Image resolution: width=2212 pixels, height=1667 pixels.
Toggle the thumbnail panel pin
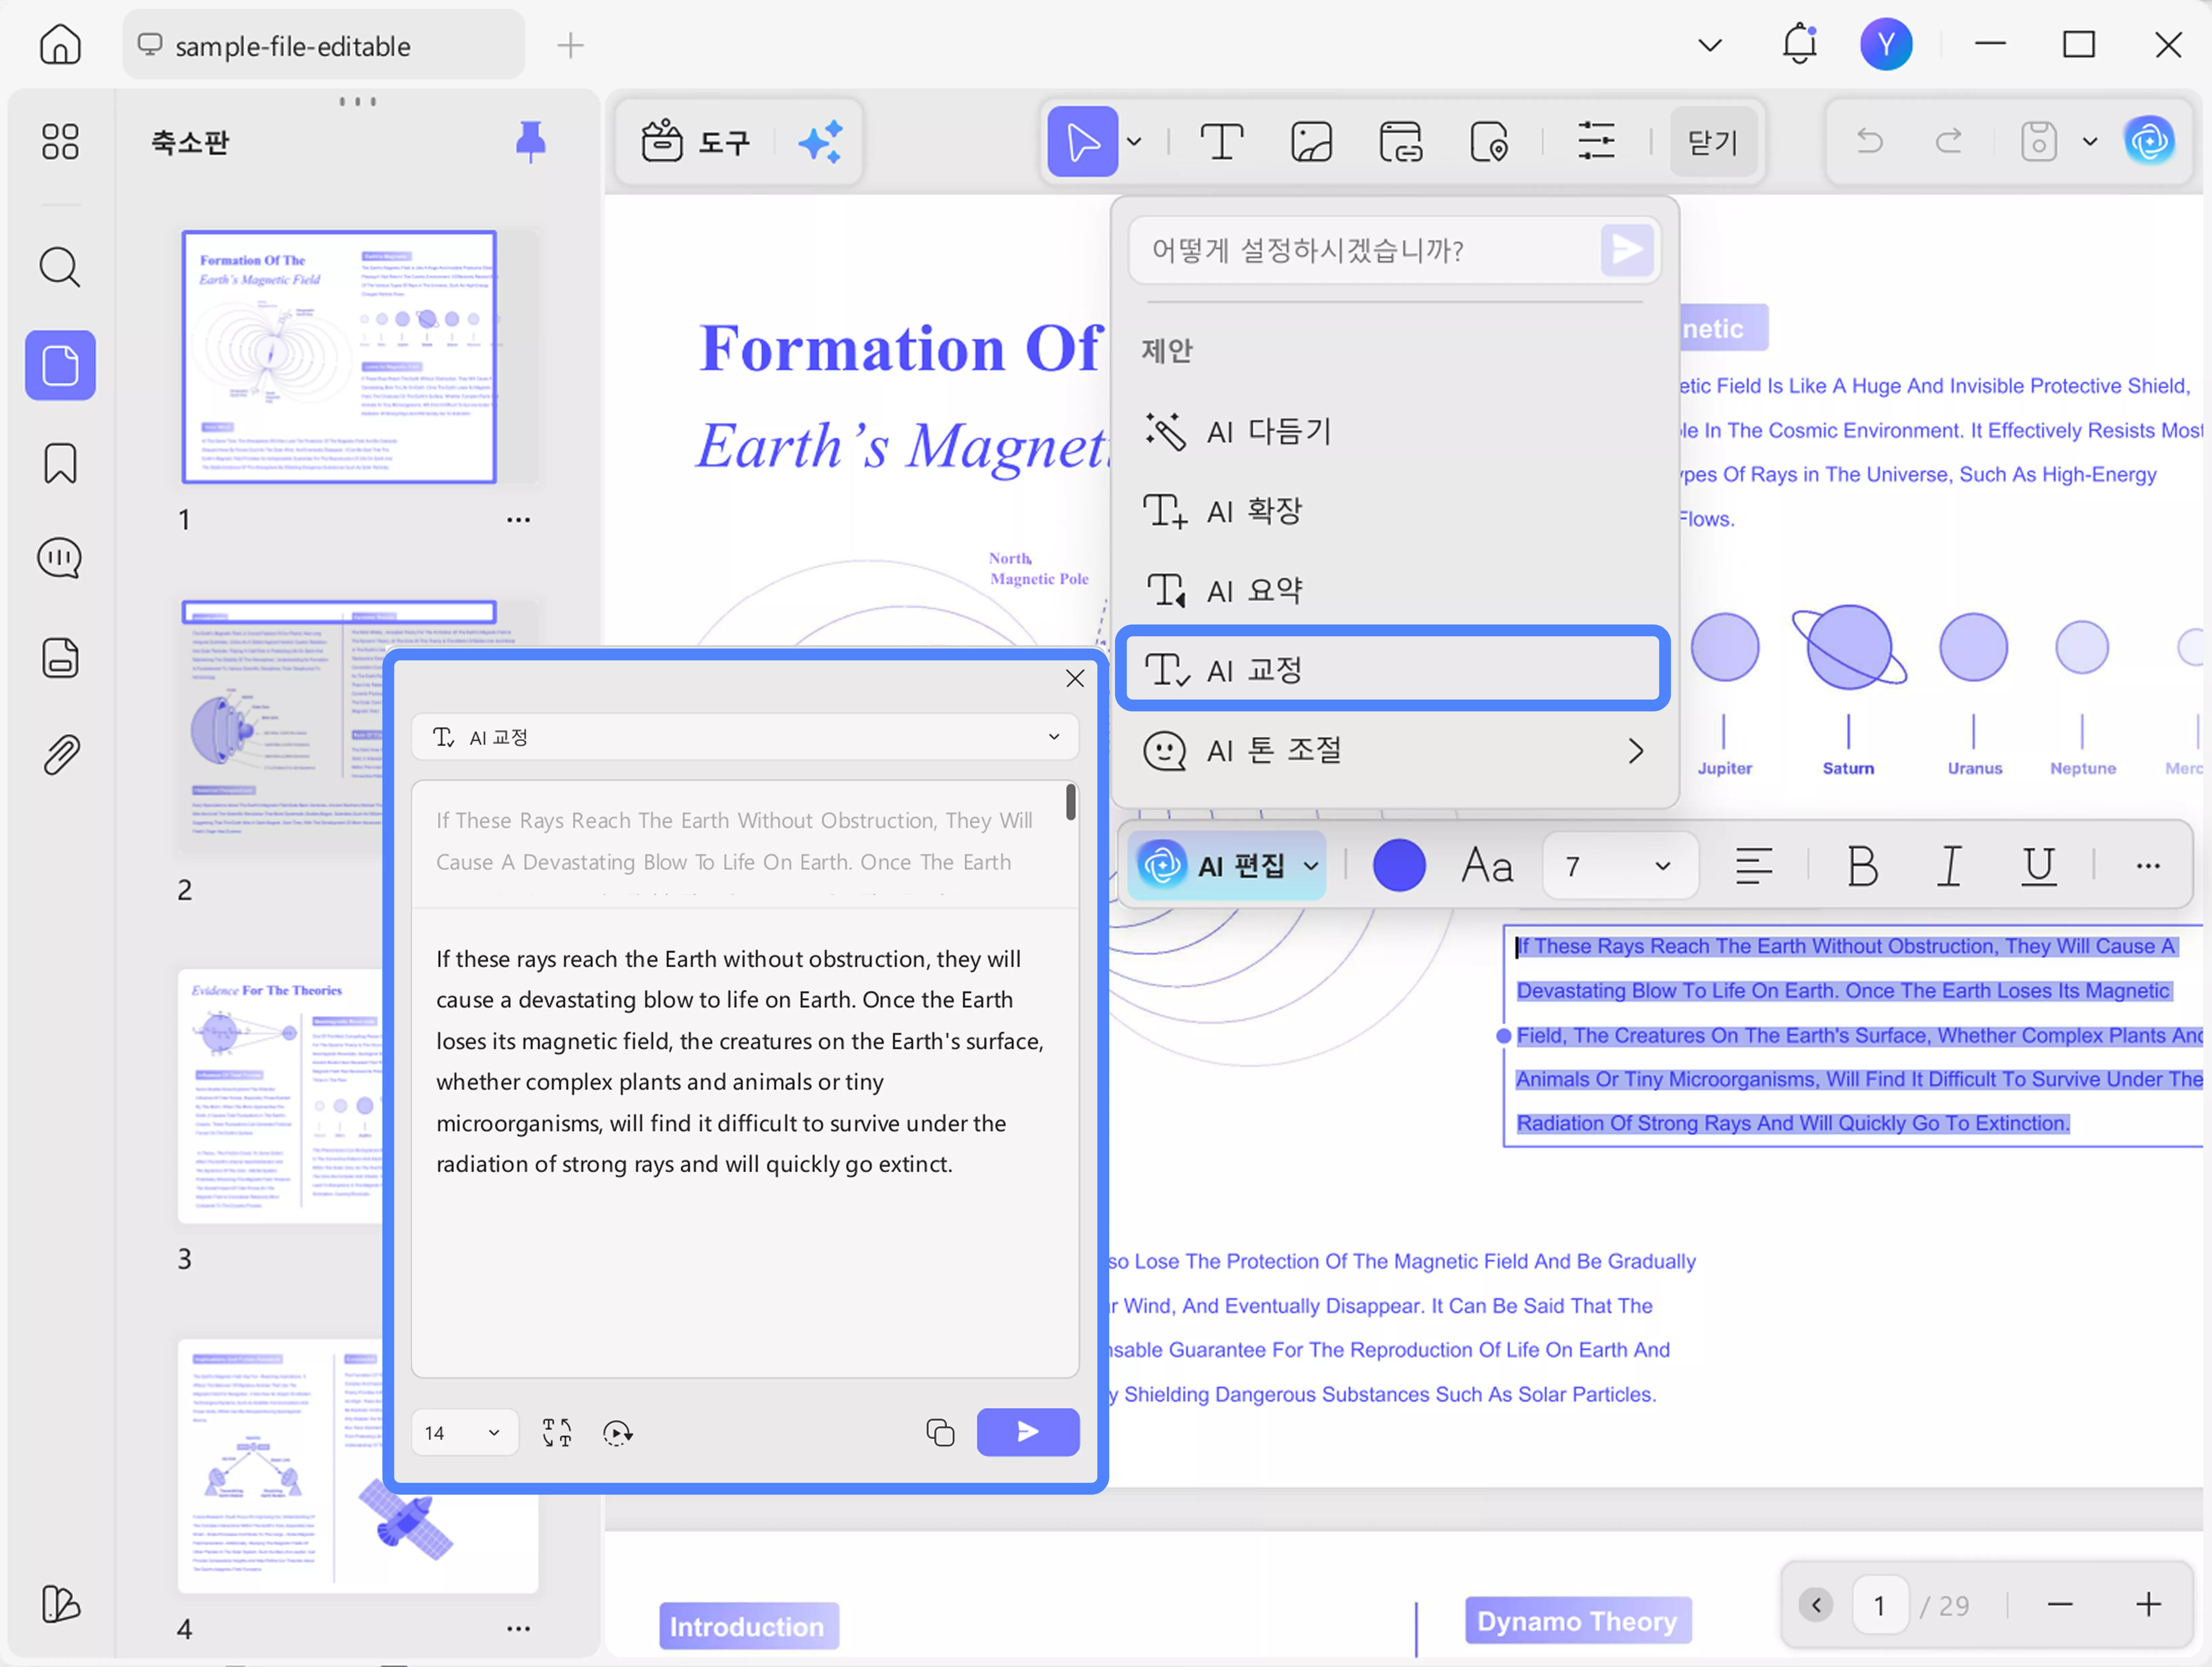[530, 141]
